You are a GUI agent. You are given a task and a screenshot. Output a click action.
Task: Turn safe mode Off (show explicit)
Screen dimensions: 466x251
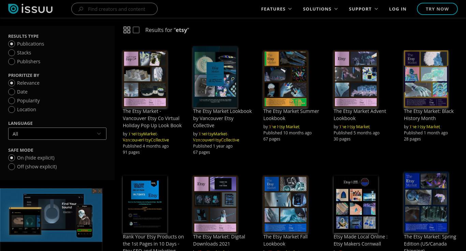pyautogui.click(x=12, y=167)
